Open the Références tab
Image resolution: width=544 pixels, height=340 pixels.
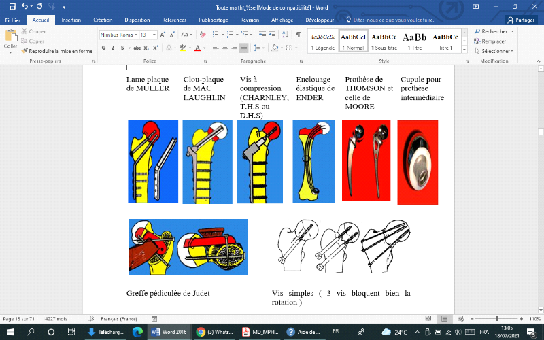point(174,20)
